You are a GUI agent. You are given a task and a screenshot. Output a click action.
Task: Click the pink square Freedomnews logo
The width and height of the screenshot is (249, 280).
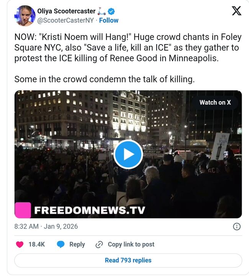click(22, 210)
